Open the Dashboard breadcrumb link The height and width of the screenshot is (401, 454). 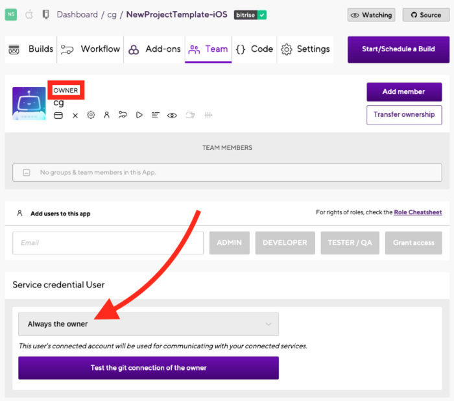[x=77, y=14]
